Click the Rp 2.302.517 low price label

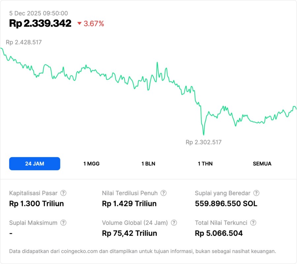(x=204, y=142)
